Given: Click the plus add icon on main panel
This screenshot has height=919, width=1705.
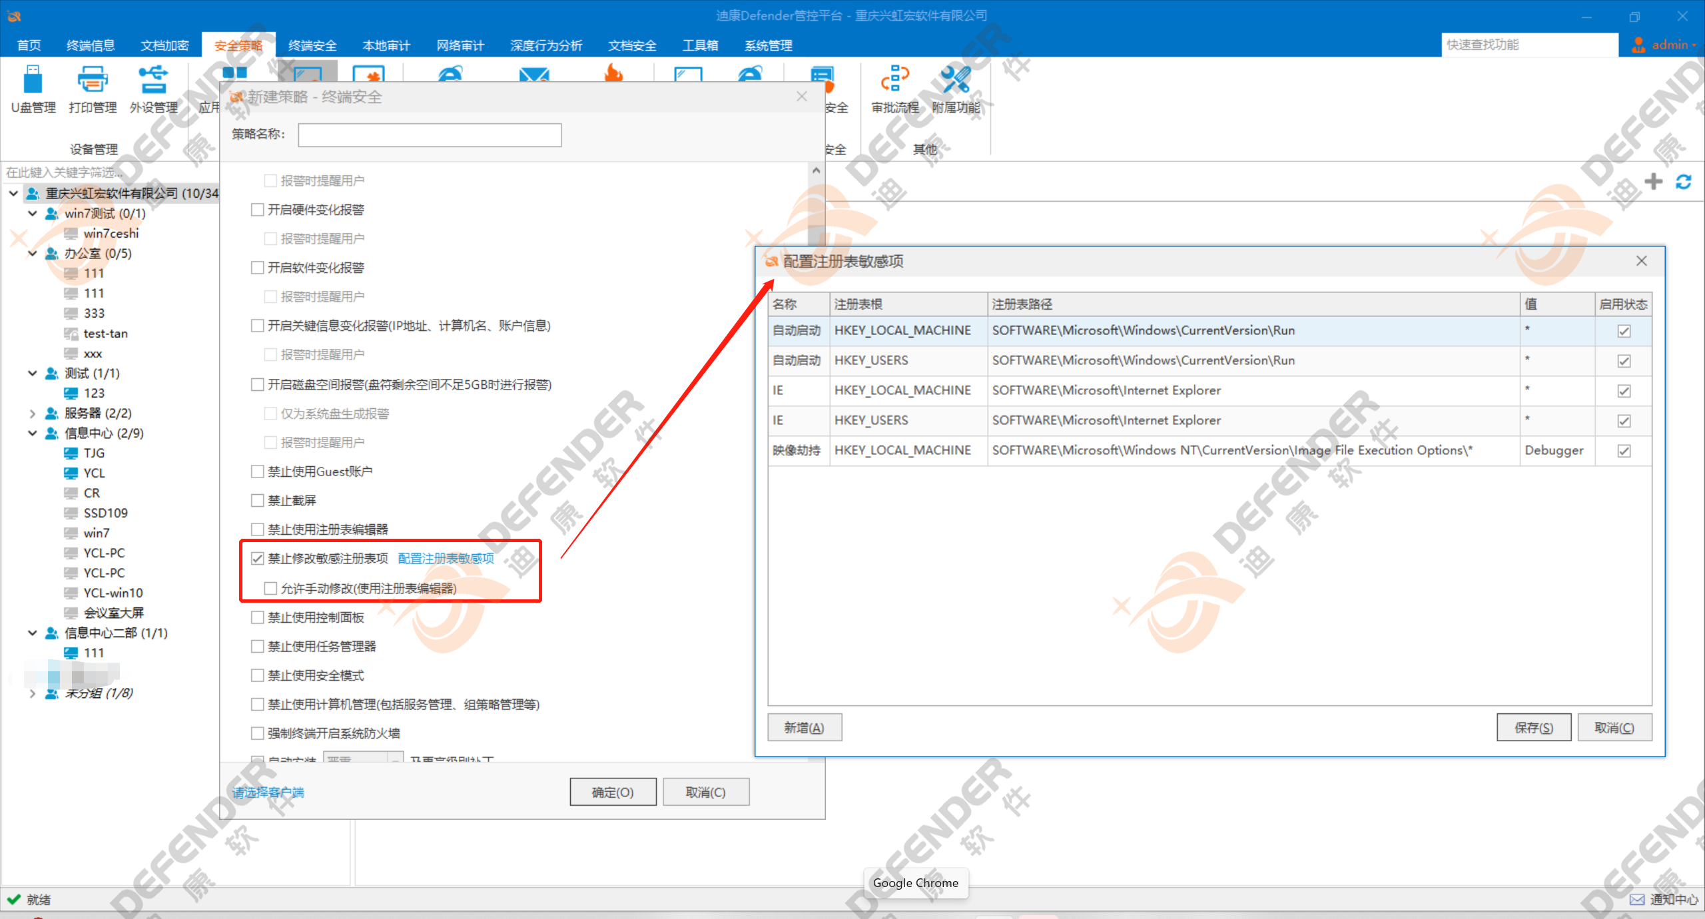Looking at the screenshot, I should click(x=1653, y=181).
